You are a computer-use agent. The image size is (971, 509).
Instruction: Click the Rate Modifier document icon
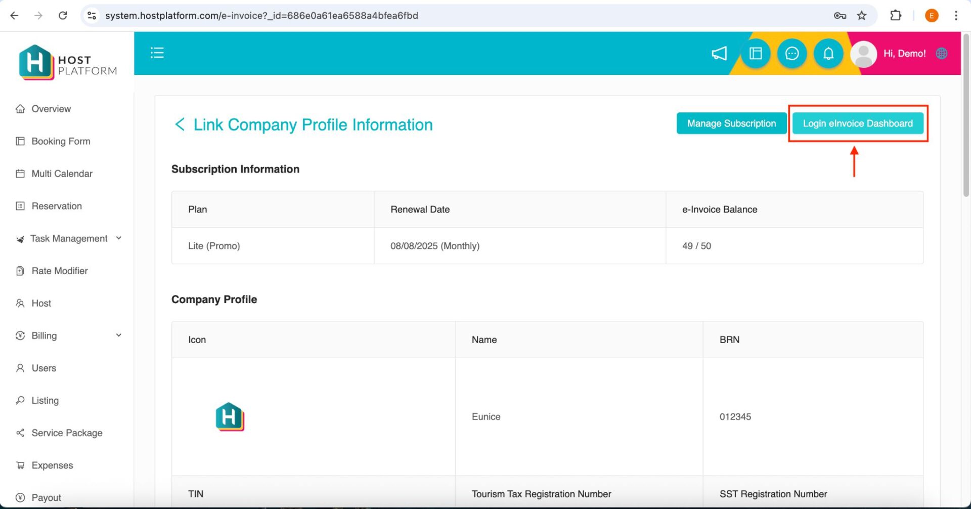coord(20,271)
